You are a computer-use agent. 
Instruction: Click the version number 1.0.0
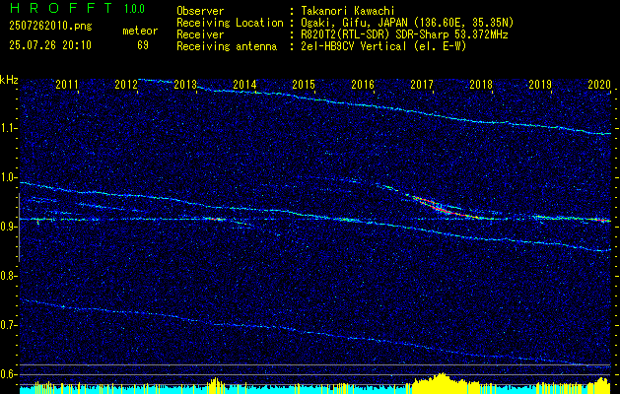click(134, 8)
